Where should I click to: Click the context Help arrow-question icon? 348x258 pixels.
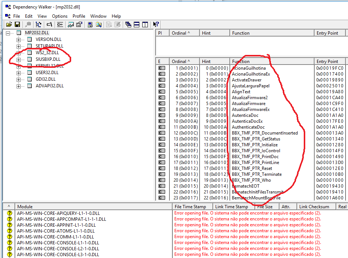156,25
